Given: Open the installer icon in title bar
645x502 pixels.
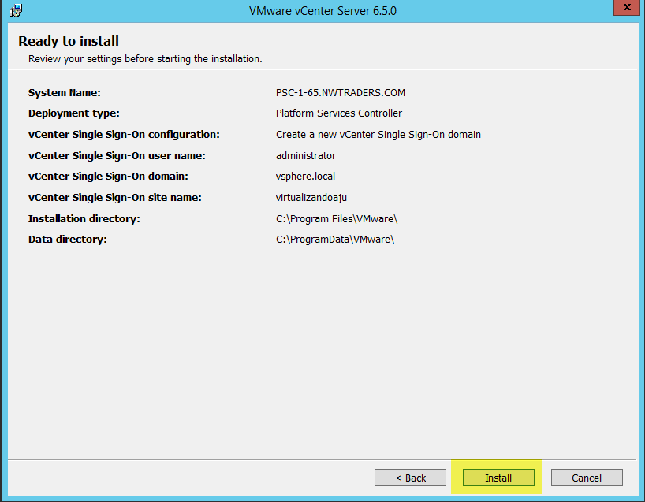Looking at the screenshot, I should coord(17,10).
